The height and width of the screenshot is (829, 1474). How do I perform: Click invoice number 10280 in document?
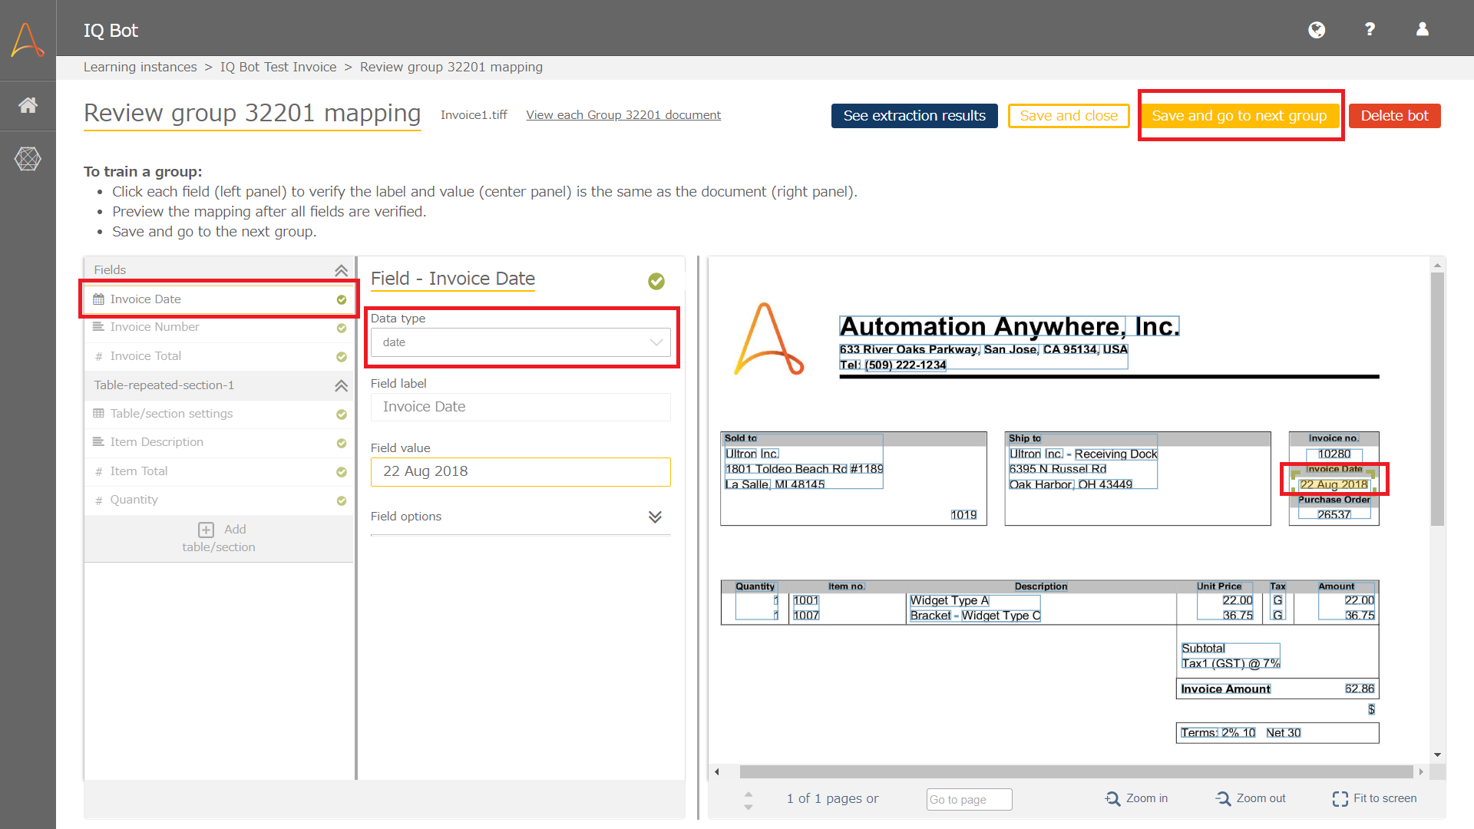pos(1334,454)
